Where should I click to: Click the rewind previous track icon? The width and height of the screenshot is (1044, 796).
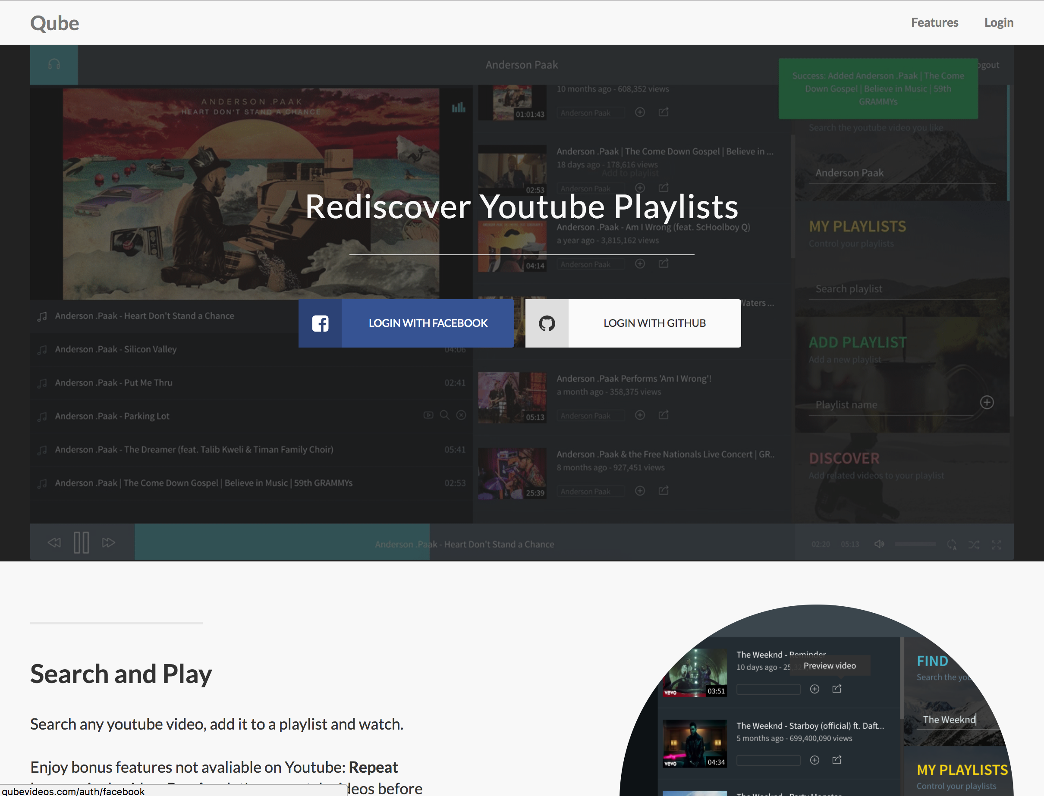54,542
